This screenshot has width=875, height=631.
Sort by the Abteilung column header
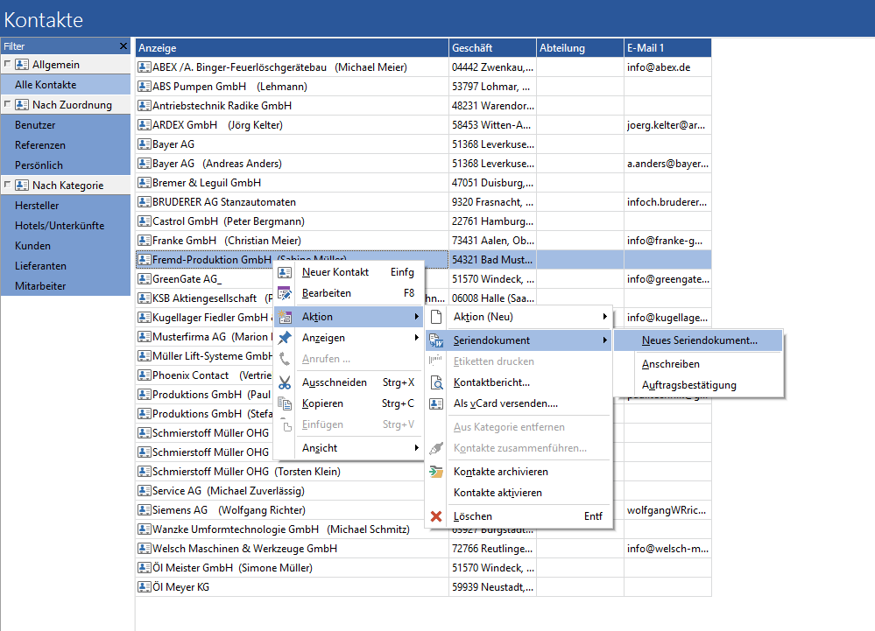coord(580,48)
